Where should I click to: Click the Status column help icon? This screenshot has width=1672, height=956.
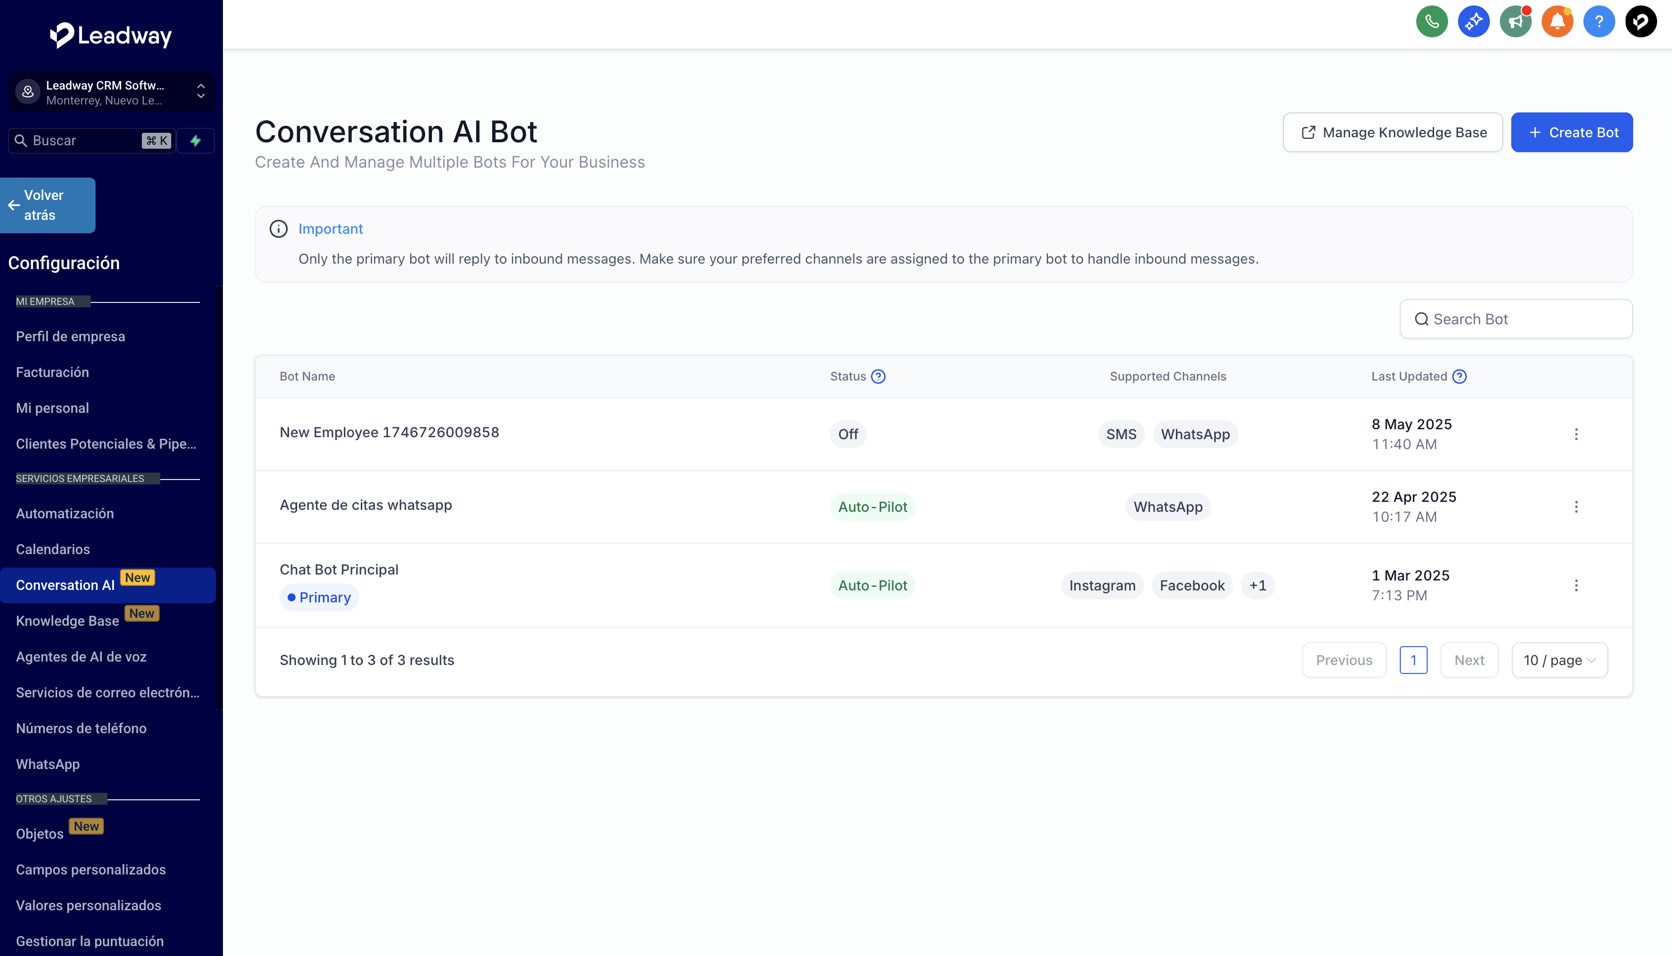[878, 376]
